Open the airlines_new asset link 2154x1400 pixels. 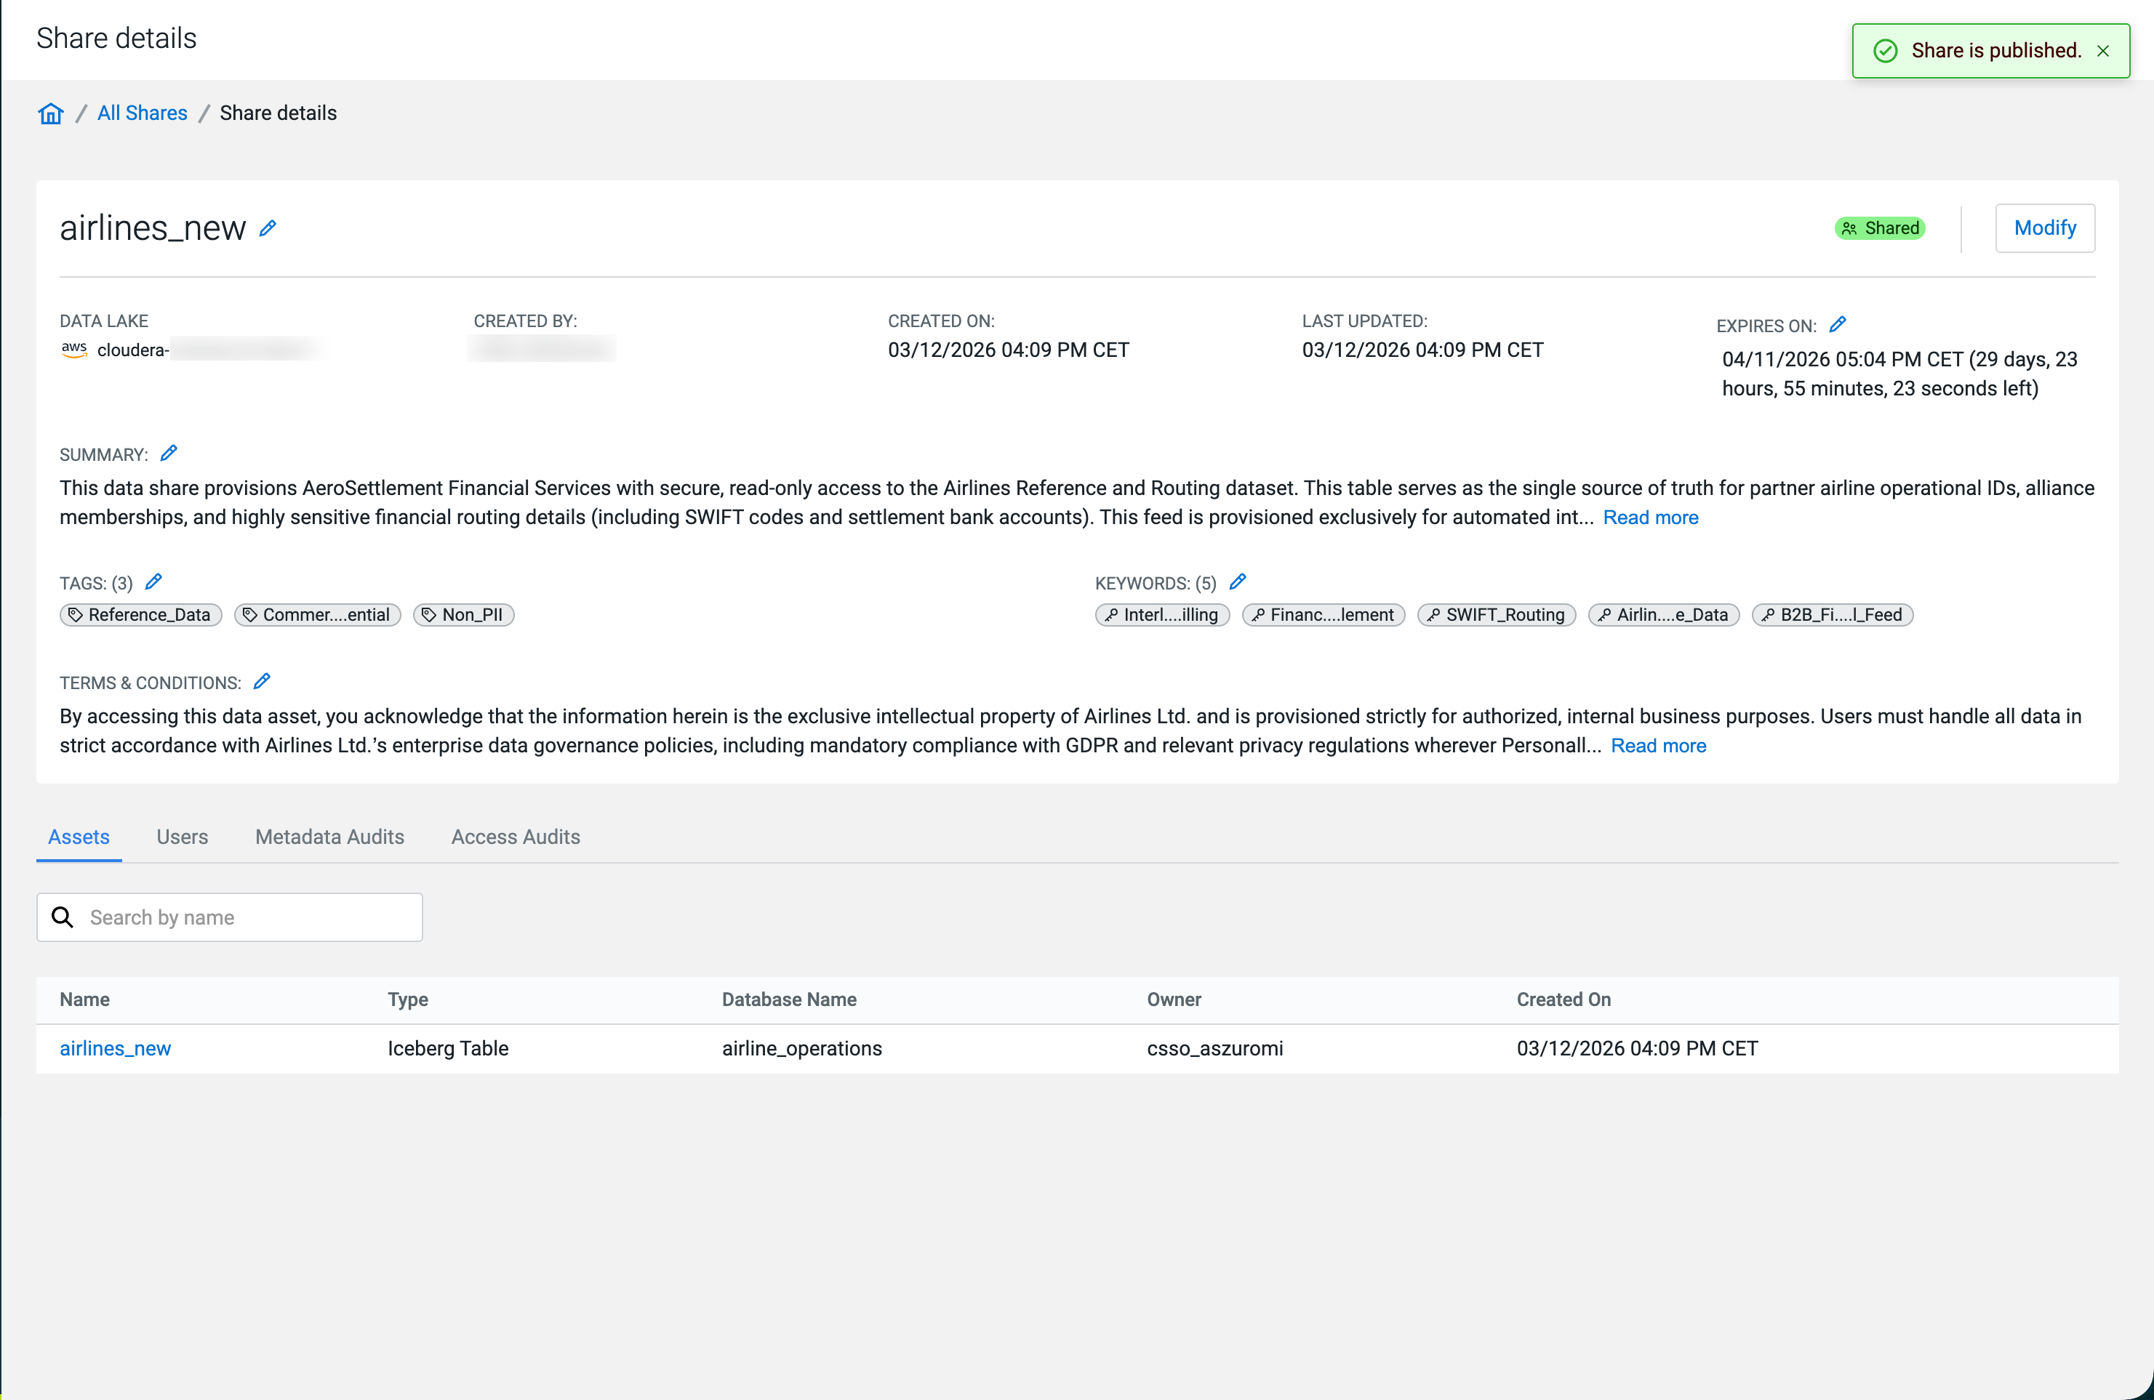[x=115, y=1048]
